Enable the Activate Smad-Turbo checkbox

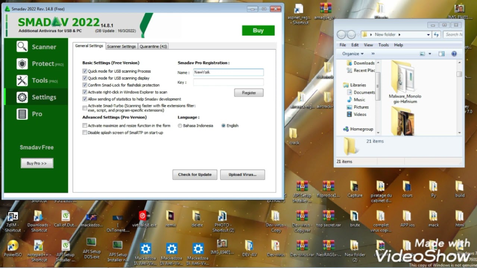point(85,108)
